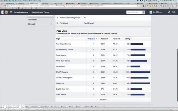This screenshot has height=111, width=178.
Task: Open Oskar Blues Brewery page link
Action: [63, 61]
